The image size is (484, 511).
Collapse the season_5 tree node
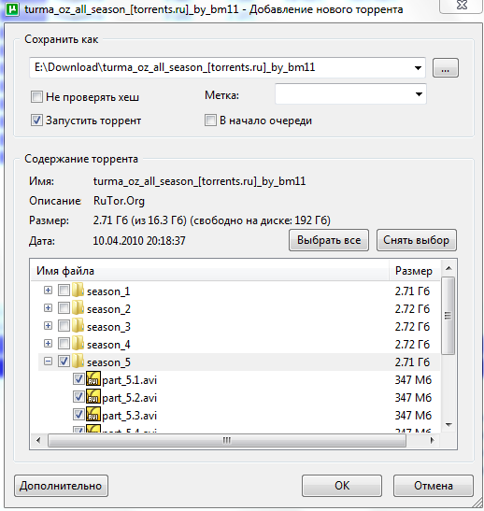(48, 362)
